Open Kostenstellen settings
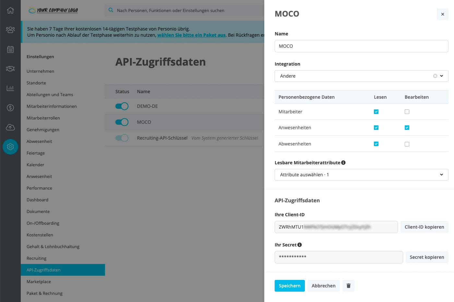 (x=40, y=235)
